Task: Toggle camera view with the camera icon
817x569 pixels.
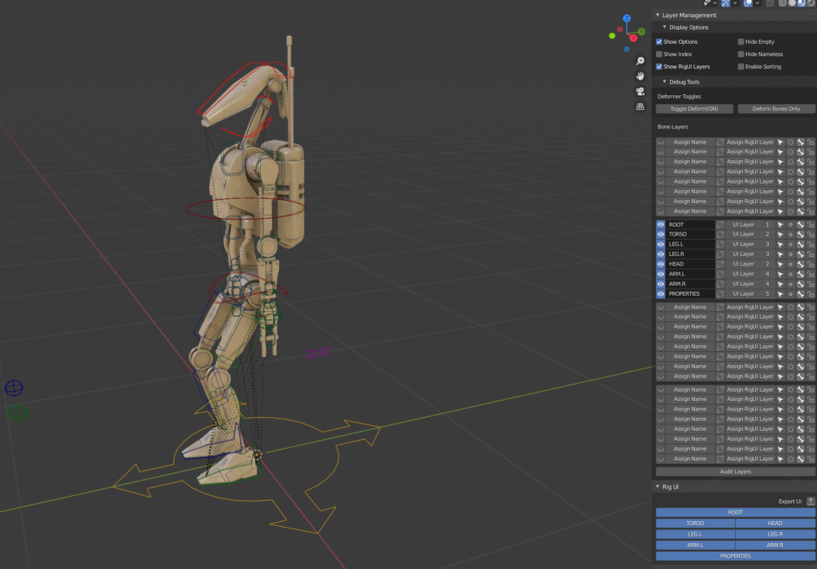Action: [x=640, y=91]
